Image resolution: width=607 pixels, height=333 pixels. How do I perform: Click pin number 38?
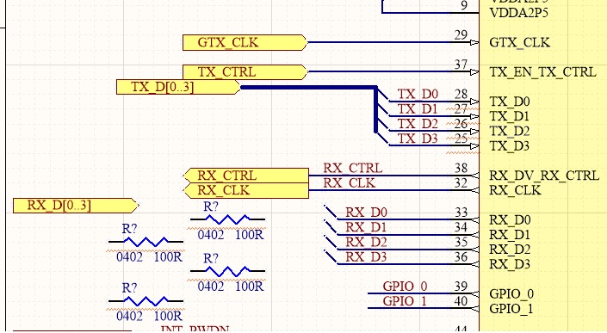[x=461, y=169]
